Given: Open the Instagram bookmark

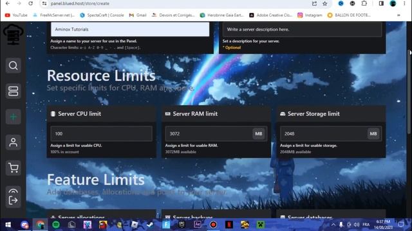Looking at the screenshot, I should point(310,15).
